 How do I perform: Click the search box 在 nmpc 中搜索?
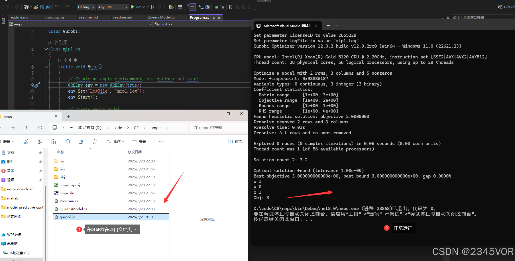(218, 128)
